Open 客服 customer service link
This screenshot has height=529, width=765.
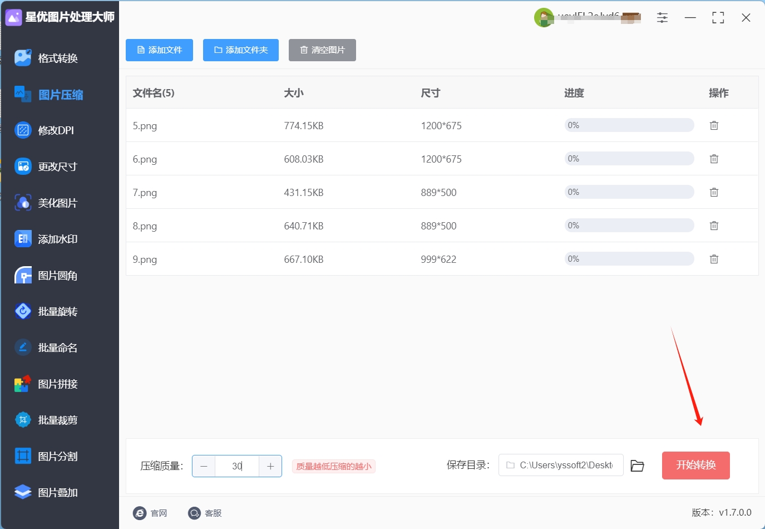[x=205, y=513]
